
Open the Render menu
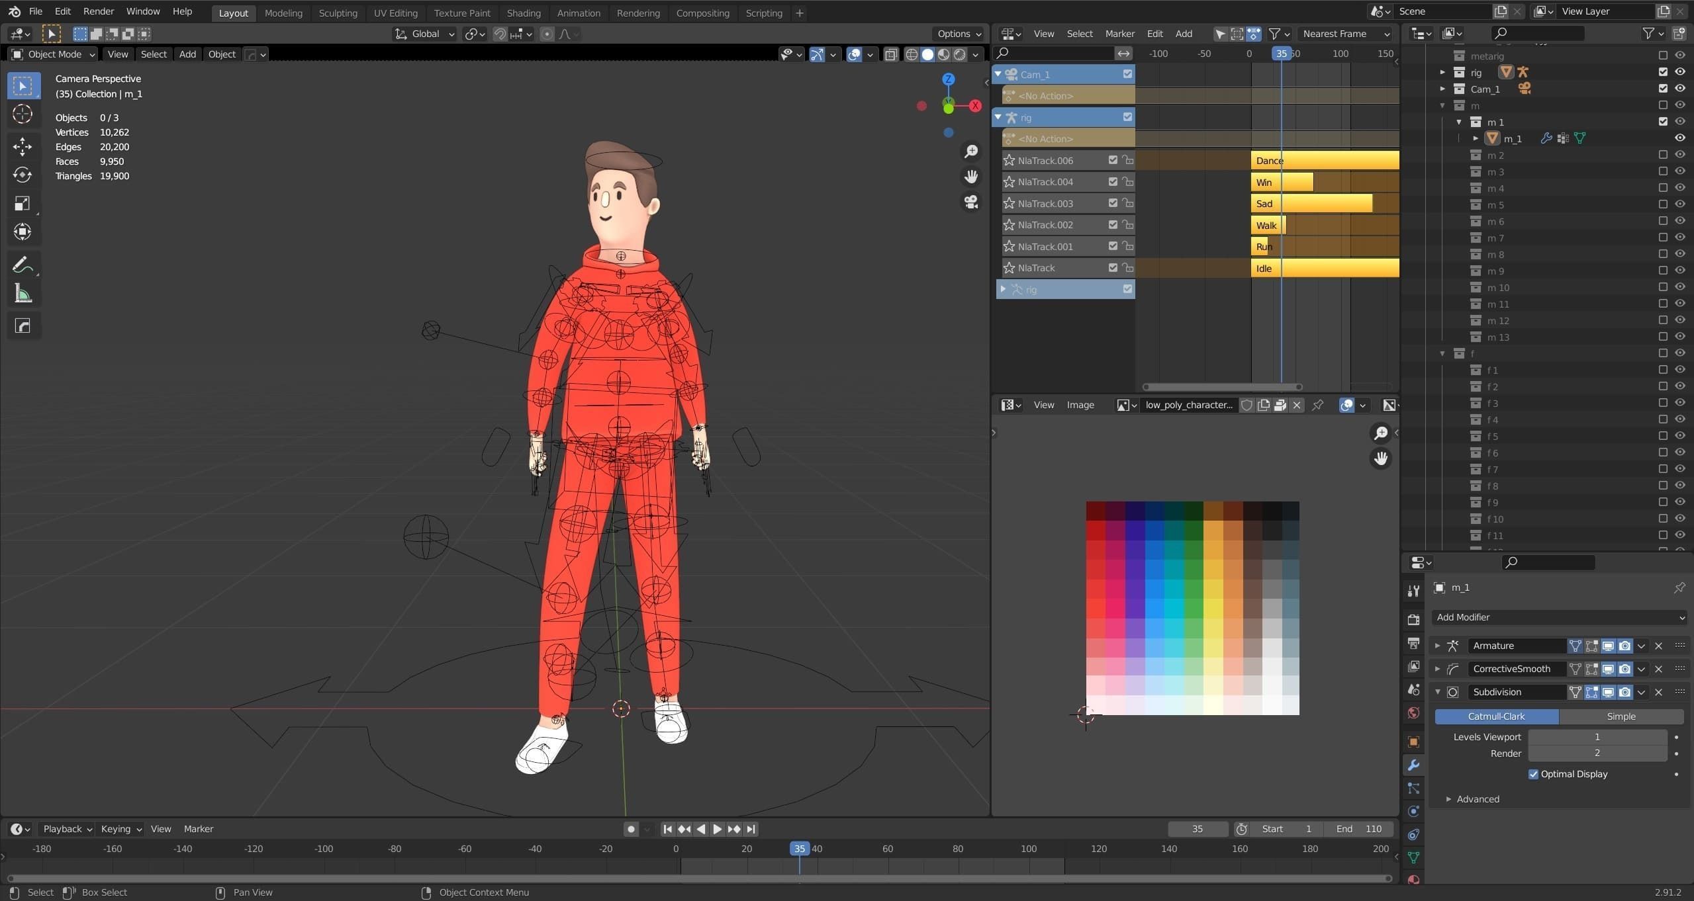99,11
